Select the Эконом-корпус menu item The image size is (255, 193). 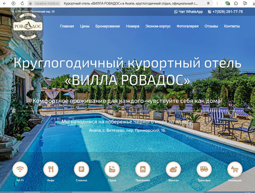click(x=158, y=27)
